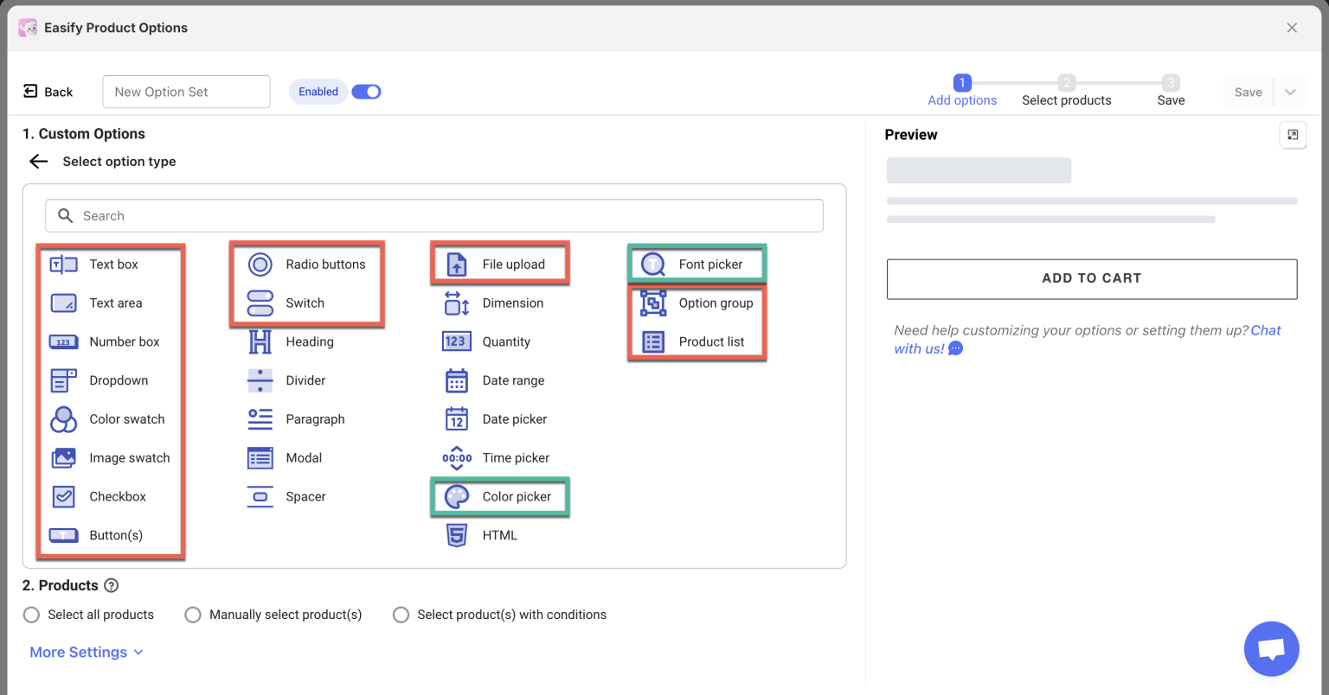1329x695 pixels.
Task: Choose the Color swatch option icon
Action: [64, 419]
